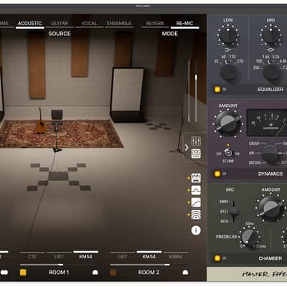Select the acoustic guitar on the rug
Image resolution: width=287 pixels, height=287 pixels.
pos(41,121)
